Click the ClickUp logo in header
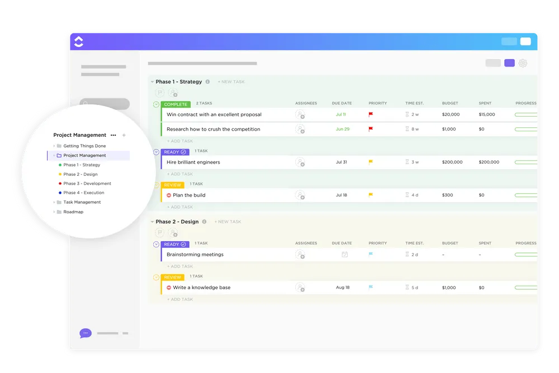The image size is (559, 373). pyautogui.click(x=79, y=42)
